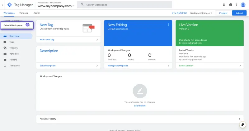Click the Now Editing heading

[x=117, y=25]
